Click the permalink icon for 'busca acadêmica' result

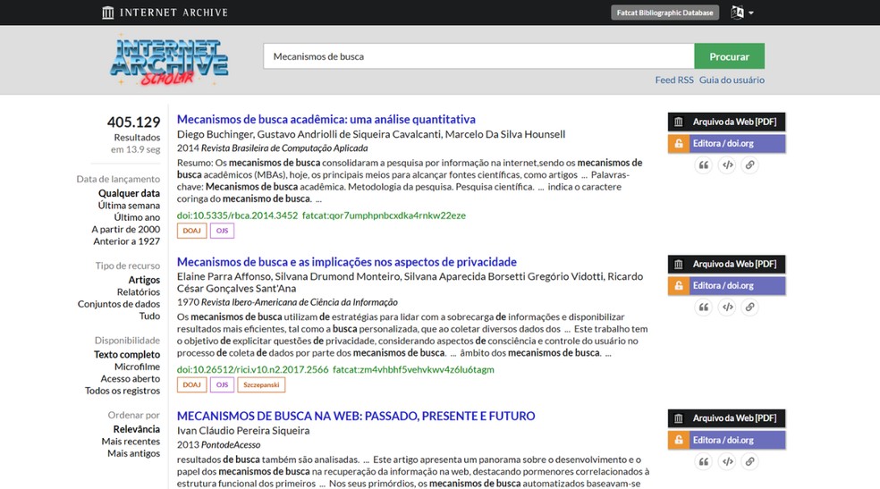pos(749,164)
